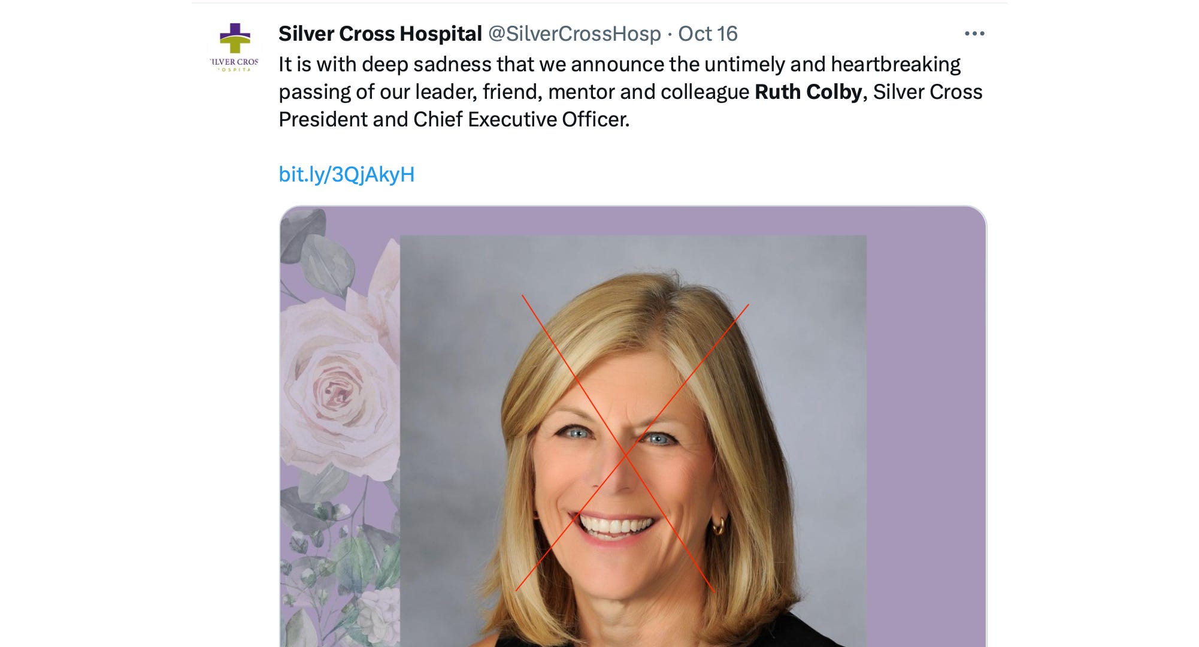Open the bit.ly/3QjAkyH link
This screenshot has width=1199, height=647.
point(347,174)
